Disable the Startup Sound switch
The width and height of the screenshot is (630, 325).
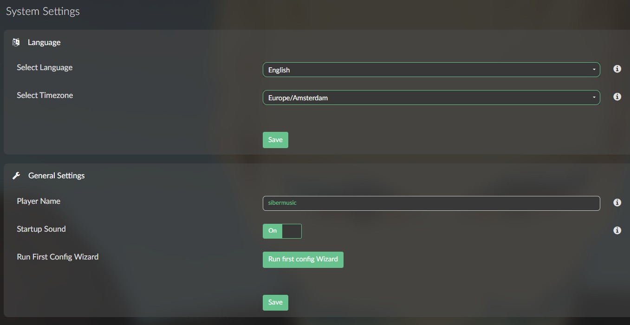click(282, 231)
